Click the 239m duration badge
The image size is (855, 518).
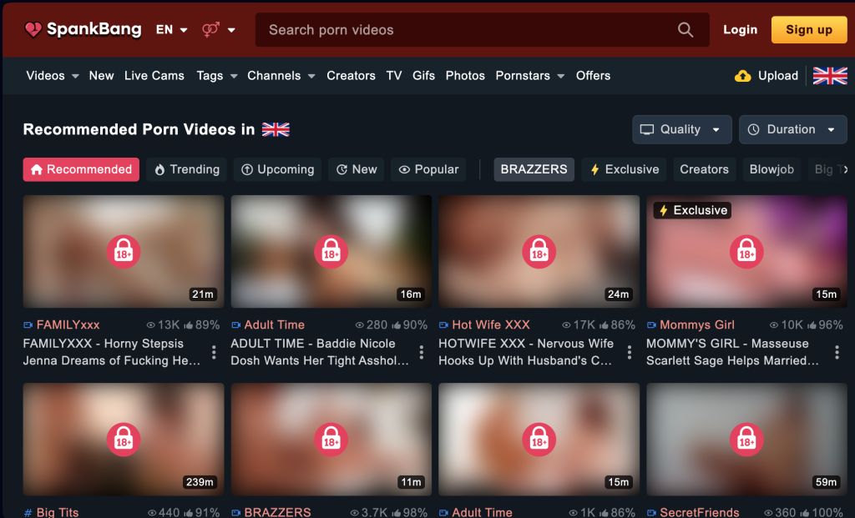click(x=200, y=482)
